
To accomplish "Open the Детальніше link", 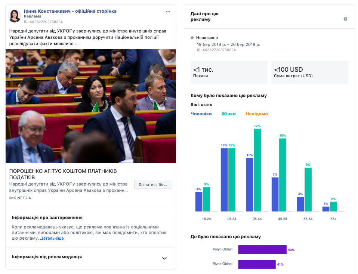I will (52, 238).
